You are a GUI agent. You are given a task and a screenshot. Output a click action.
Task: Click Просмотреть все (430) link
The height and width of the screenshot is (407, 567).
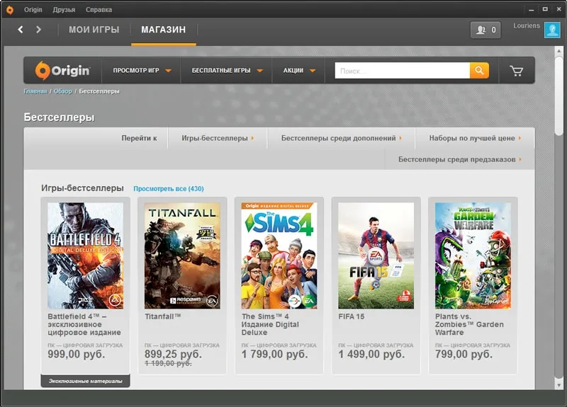click(169, 188)
